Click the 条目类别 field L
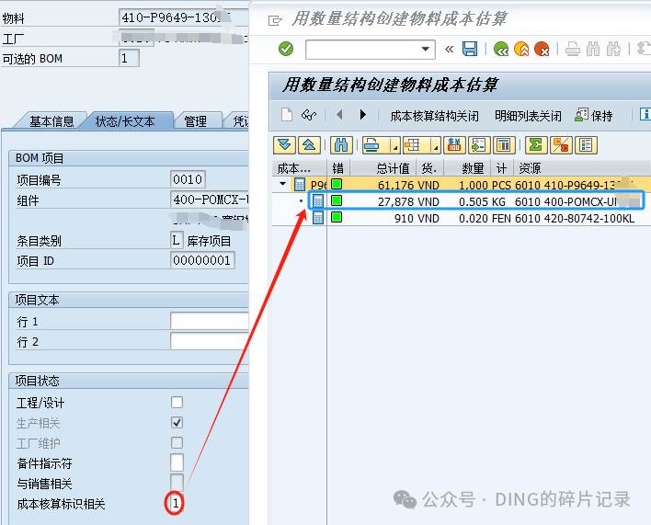 point(177,240)
